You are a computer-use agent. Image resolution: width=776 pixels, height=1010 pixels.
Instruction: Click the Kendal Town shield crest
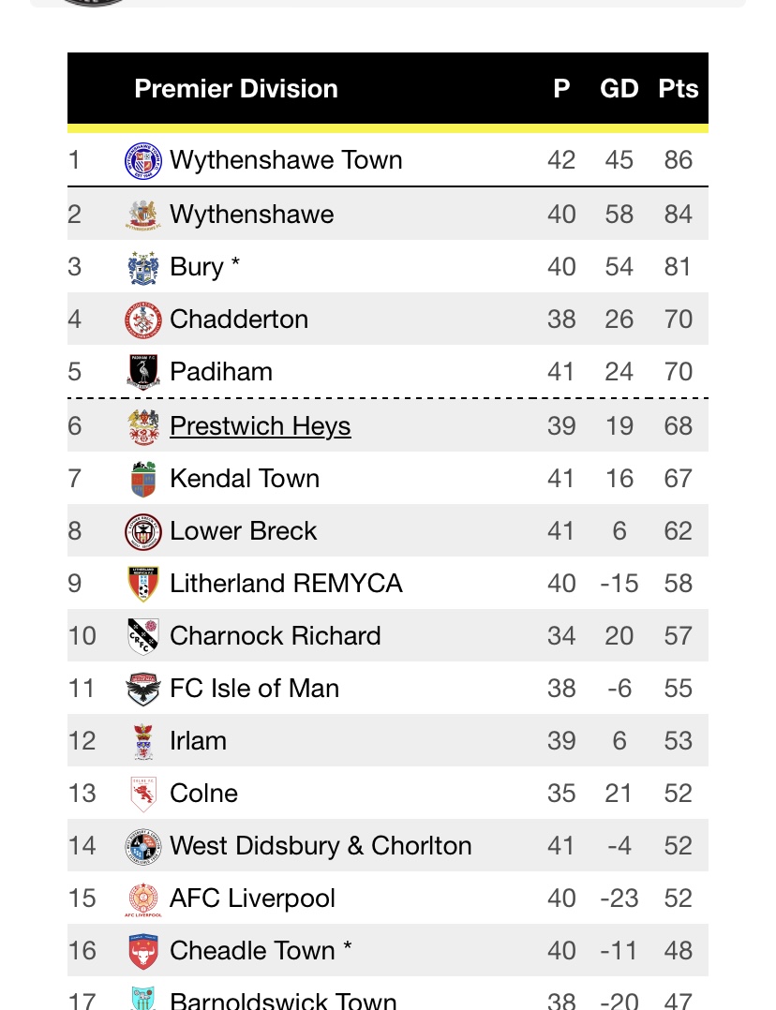coord(143,479)
